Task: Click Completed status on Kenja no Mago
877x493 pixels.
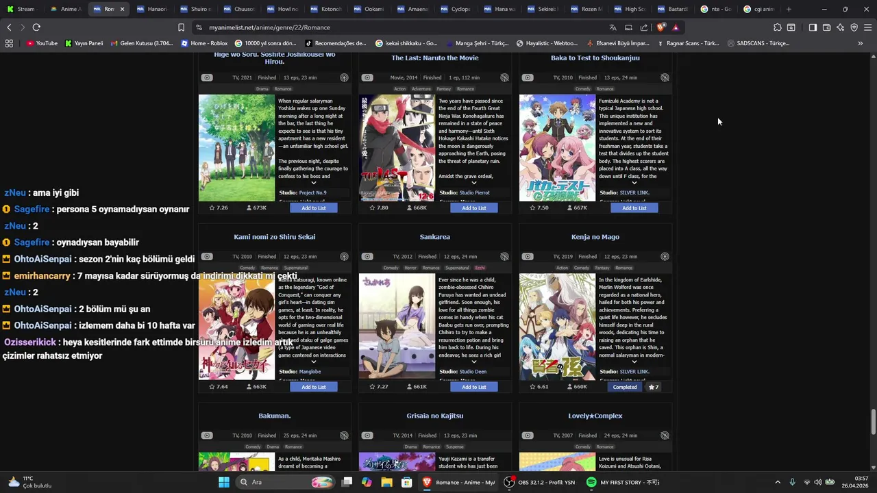Action: click(x=625, y=387)
